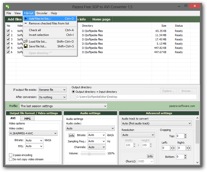Image resolution: width=207 pixels, height=172 pixels.
Task: Click the Home page toolbar button
Action: [101, 19]
